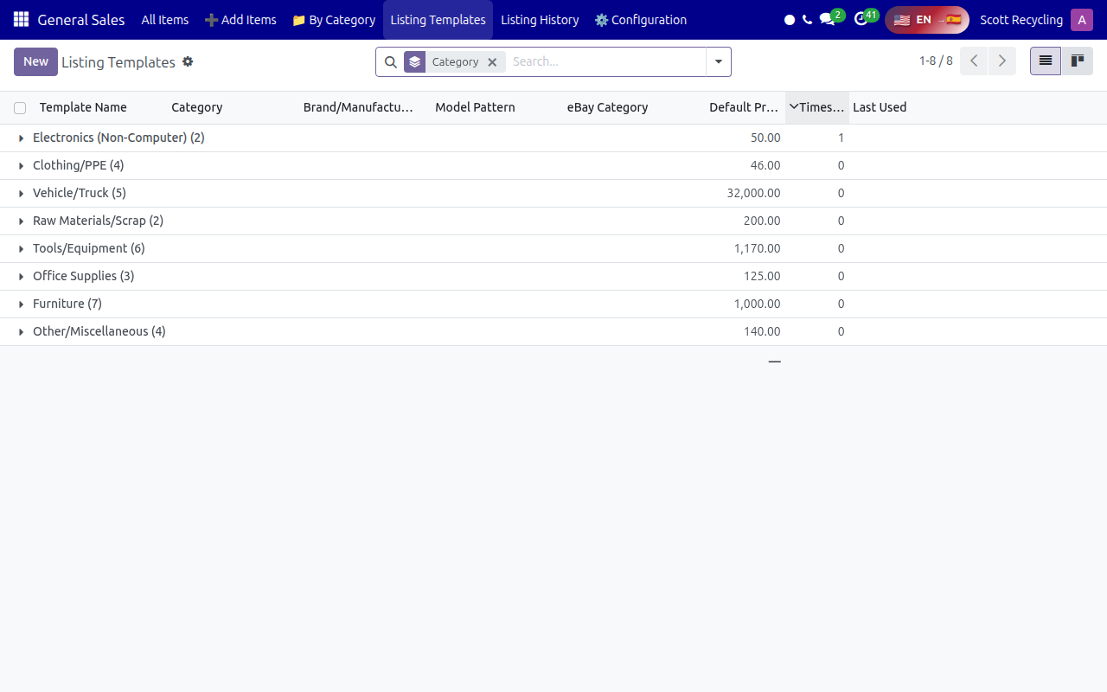Click the Category group-by layers icon
The image size is (1107, 692).
pos(414,61)
